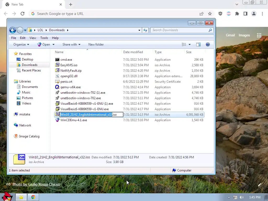This screenshot has height=201, width=268.
Task: Open Google apps grid icon
Action: (259, 35)
